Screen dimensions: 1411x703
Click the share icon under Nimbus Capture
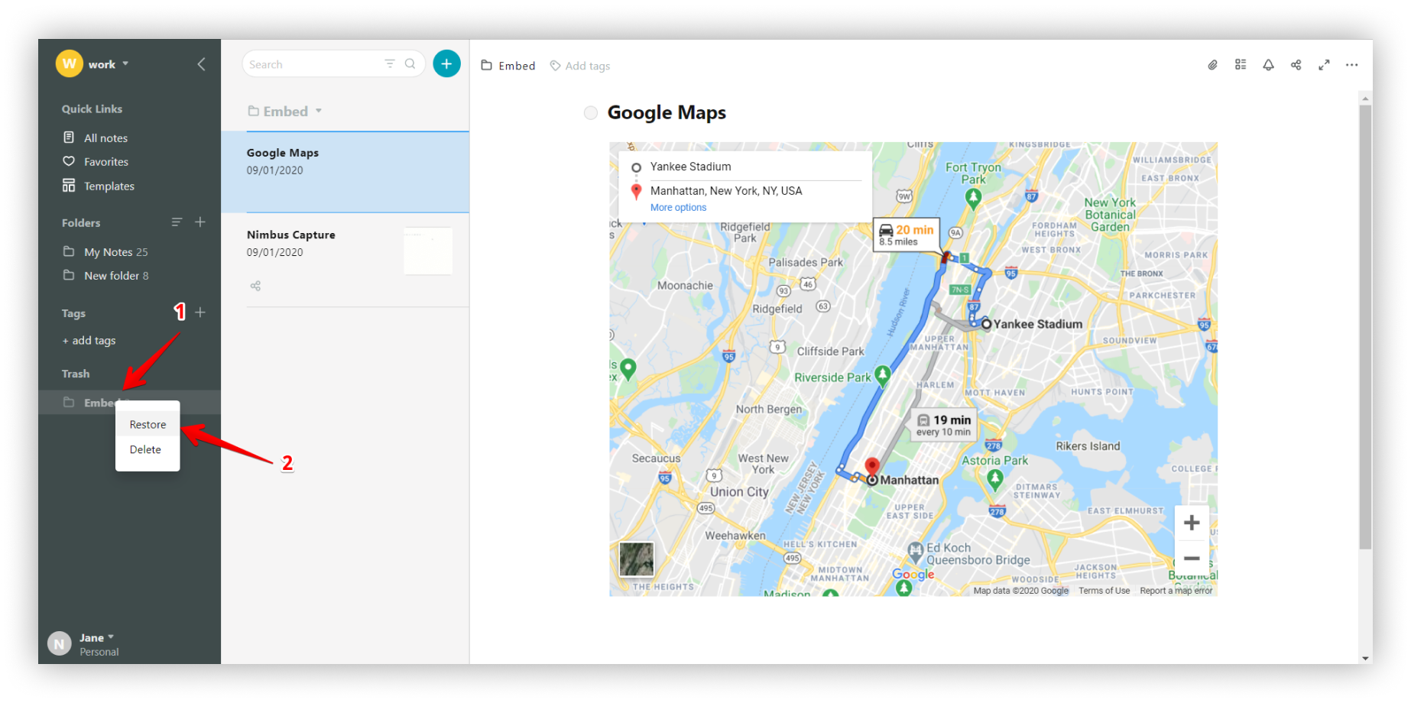click(255, 286)
